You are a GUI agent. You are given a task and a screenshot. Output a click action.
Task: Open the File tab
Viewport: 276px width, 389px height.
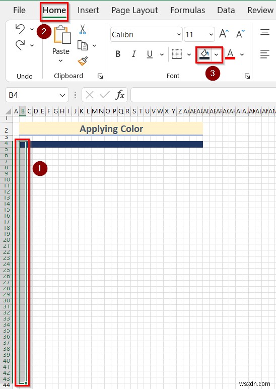tap(19, 10)
